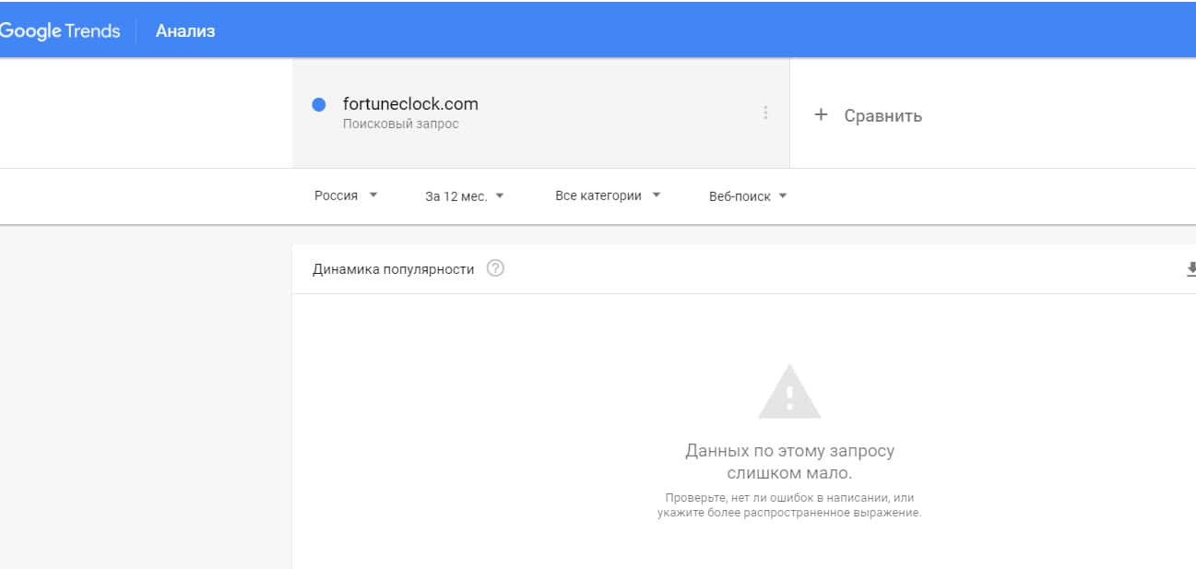Viewport: 1196px width, 569px height.
Task: Click the download icon for the chart
Action: point(1190,269)
